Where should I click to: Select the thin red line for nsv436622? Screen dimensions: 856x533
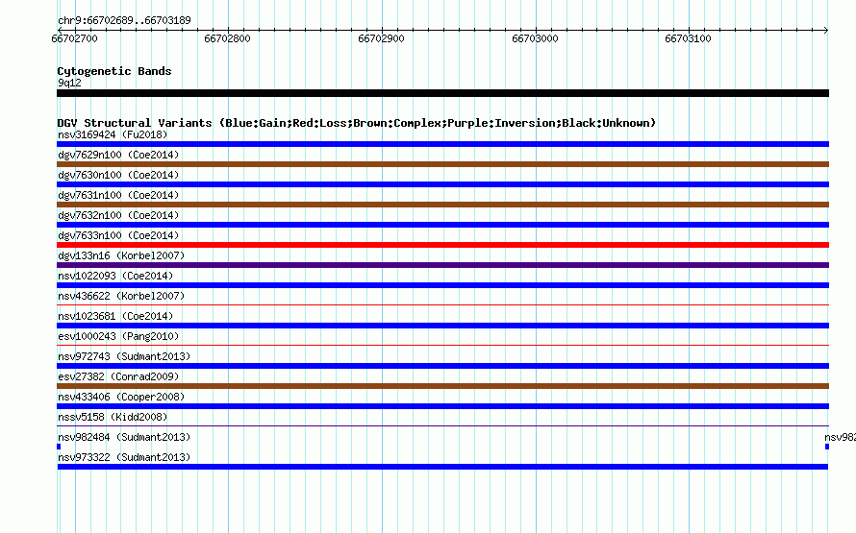tap(442, 304)
